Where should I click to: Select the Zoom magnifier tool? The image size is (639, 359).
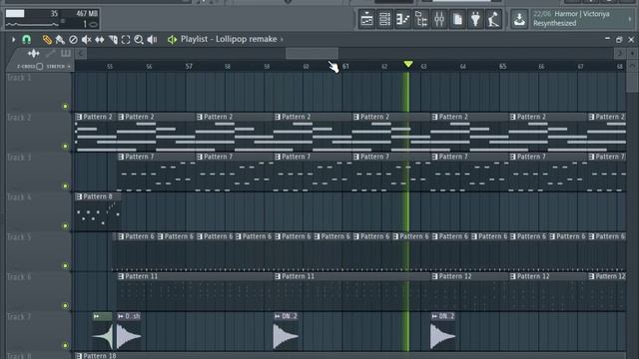[139, 40]
